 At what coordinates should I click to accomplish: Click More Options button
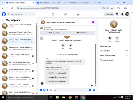pyautogui.click(x=82, y=33)
